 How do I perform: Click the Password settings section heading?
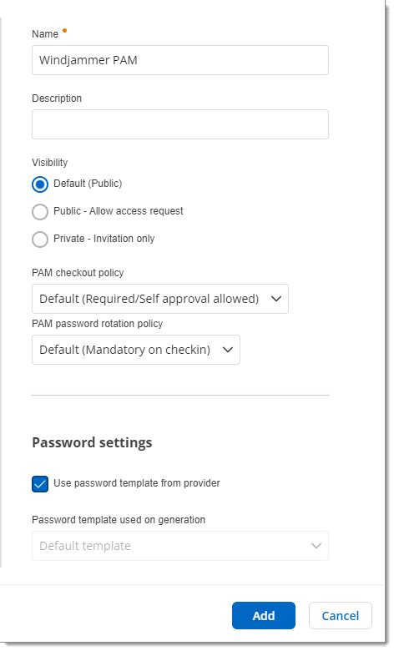point(92,442)
